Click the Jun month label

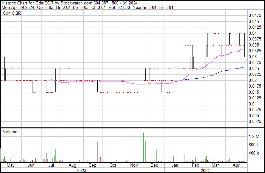(x=31, y=165)
